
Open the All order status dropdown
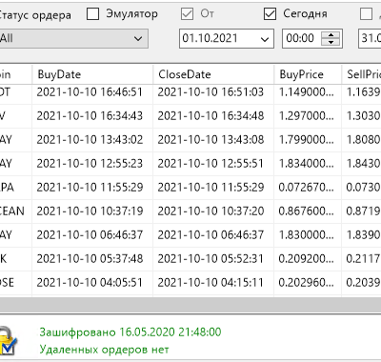[73, 39]
